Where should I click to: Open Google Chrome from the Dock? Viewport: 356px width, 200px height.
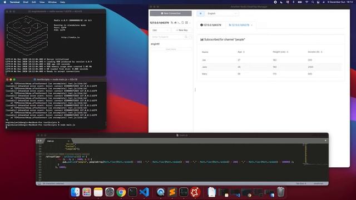coord(121,192)
